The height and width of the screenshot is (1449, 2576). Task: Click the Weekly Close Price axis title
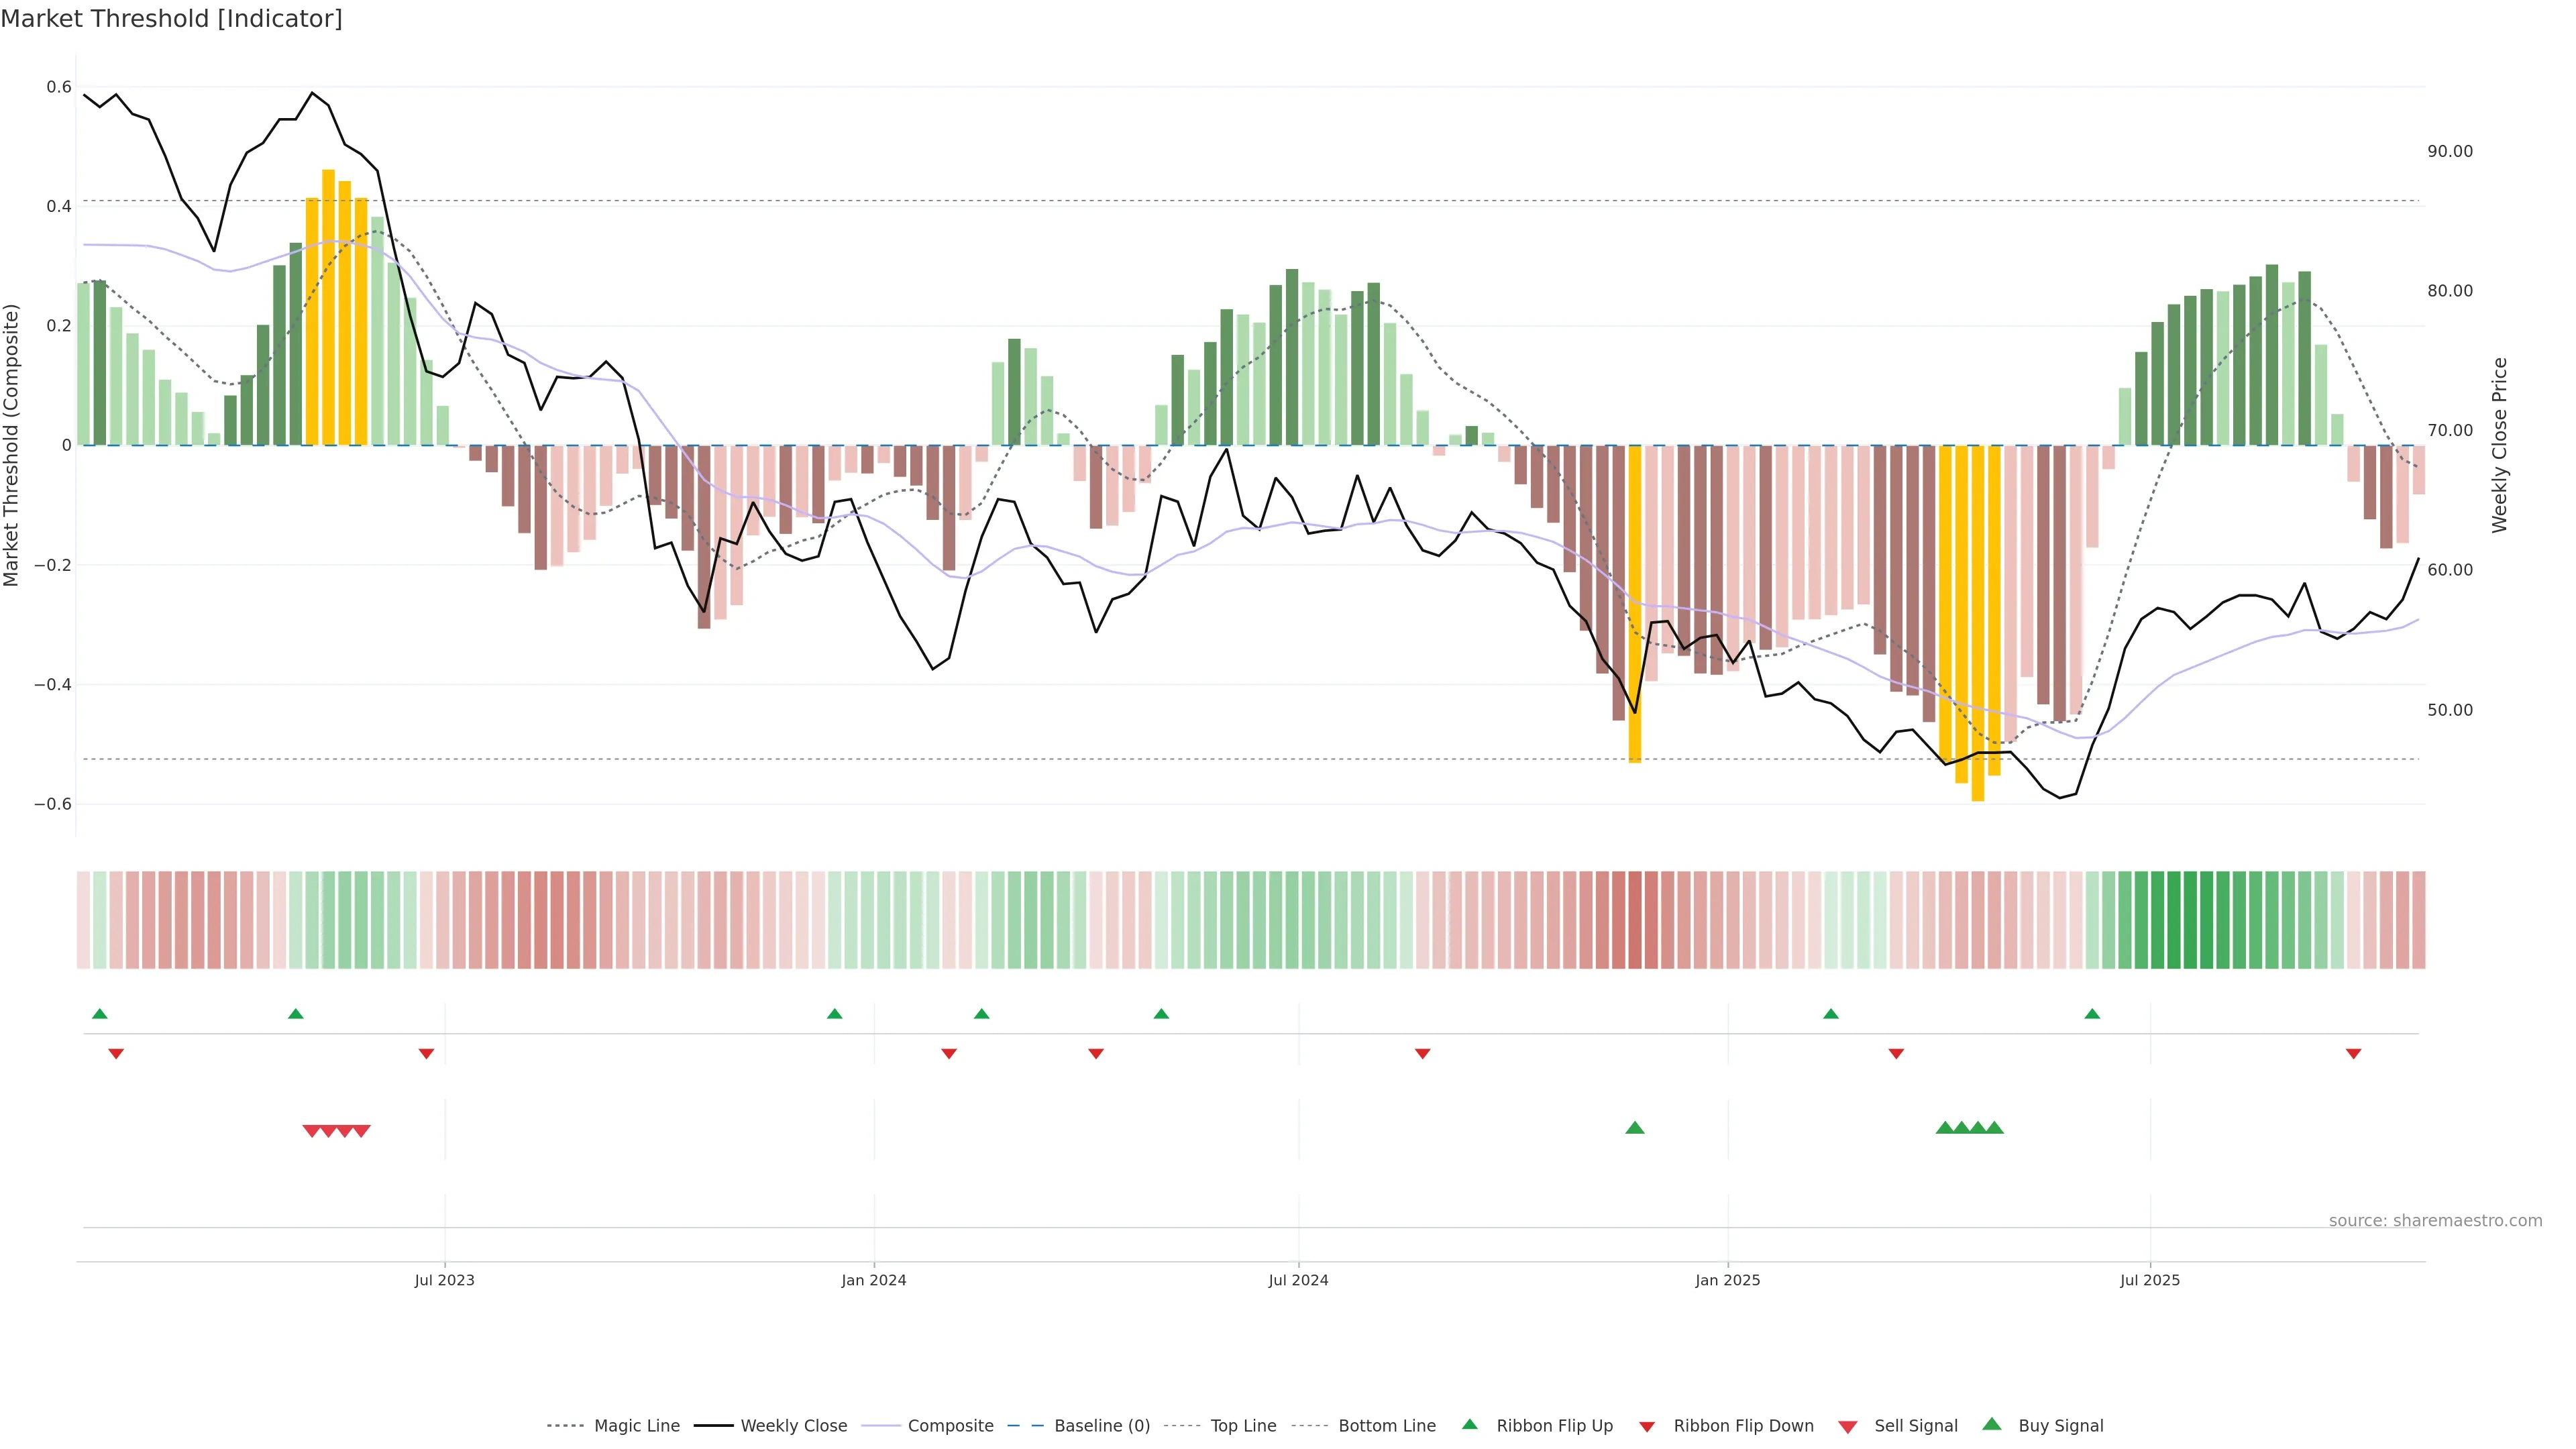pos(2499,445)
